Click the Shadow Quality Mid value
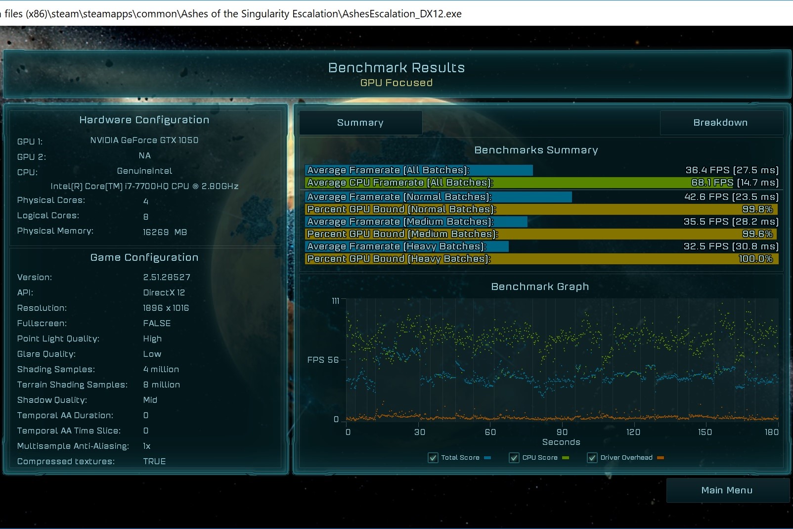793x529 pixels. tap(150, 400)
